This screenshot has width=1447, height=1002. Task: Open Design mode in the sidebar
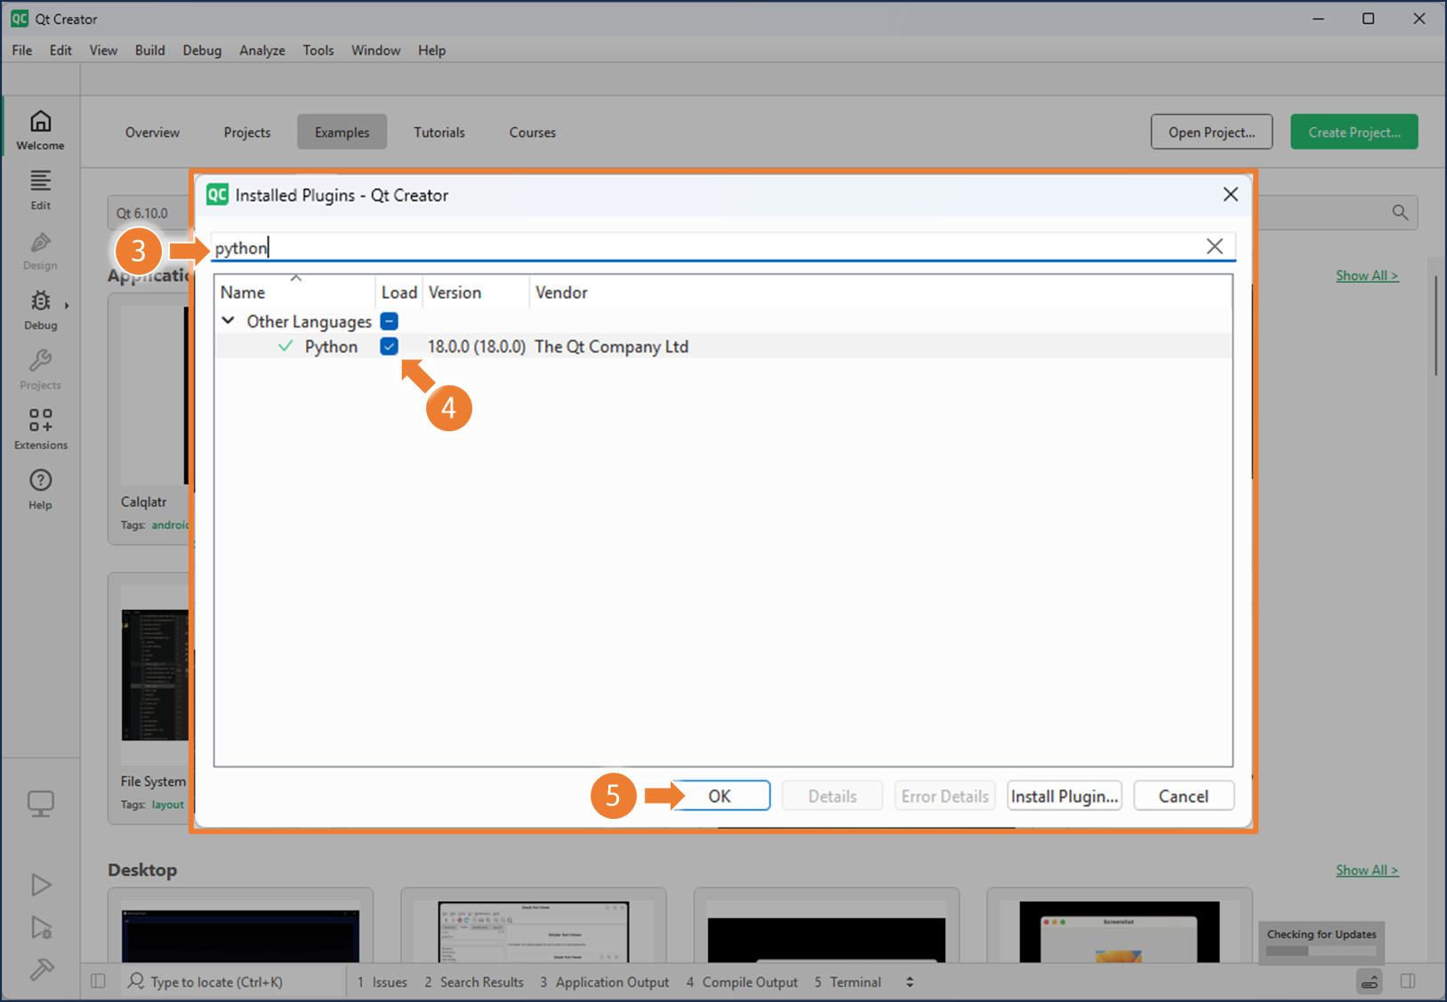click(40, 250)
